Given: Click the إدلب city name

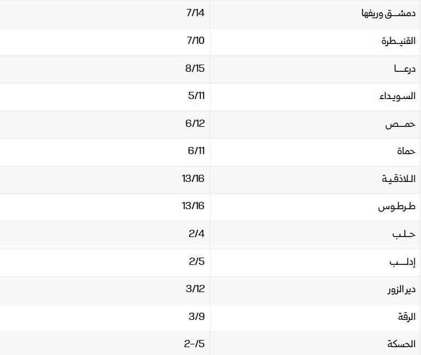Looking at the screenshot, I should (x=402, y=262).
